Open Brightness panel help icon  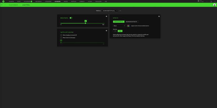(106, 16)
